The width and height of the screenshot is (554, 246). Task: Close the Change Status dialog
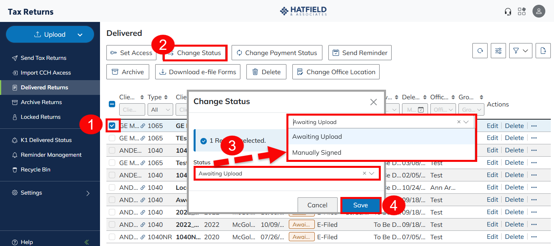pos(373,102)
